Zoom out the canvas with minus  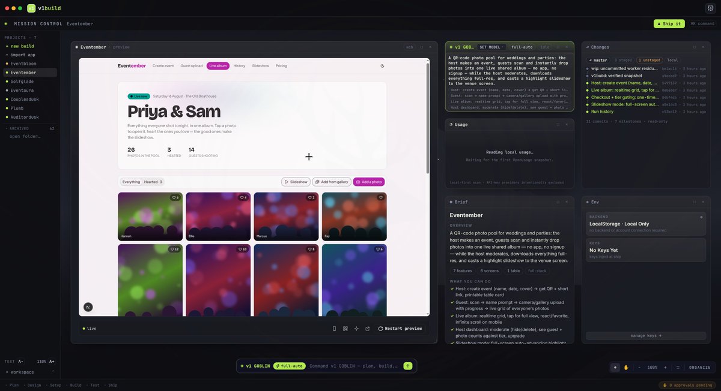click(639, 368)
